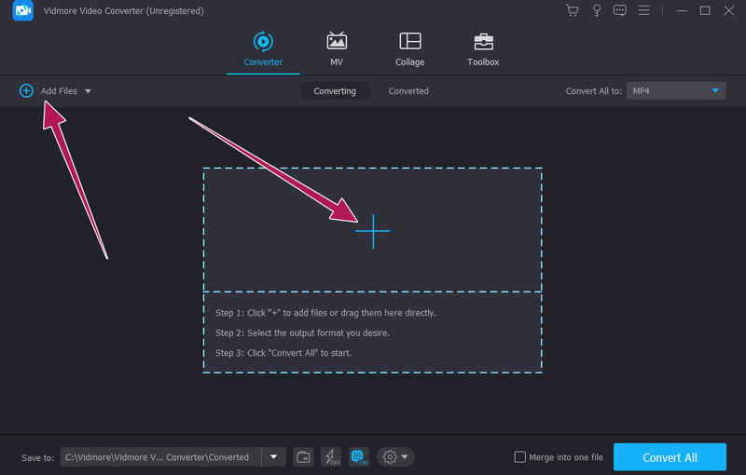Toggle the GPU hardware acceleration option
This screenshot has width=746, height=475.
click(358, 456)
